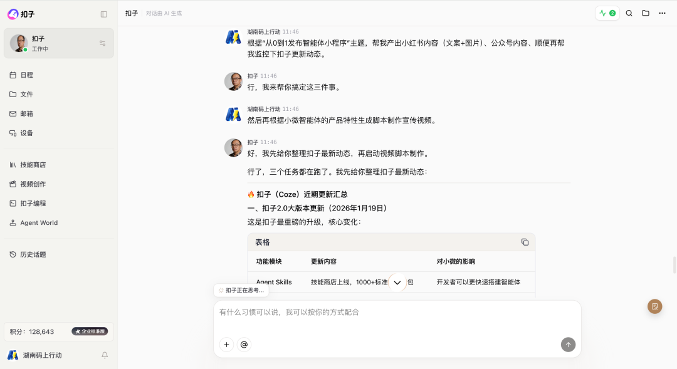Select the 扣子 工作中 agent card
Viewport: 677px width, 369px height.
(x=59, y=43)
